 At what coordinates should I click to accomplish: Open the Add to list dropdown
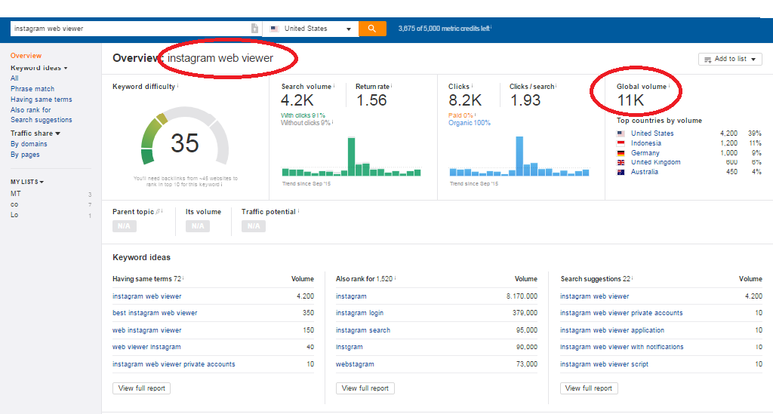[x=730, y=59]
